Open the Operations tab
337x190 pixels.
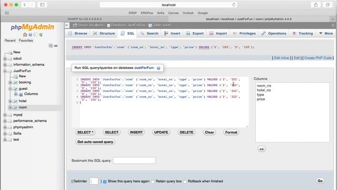[x=274, y=33]
